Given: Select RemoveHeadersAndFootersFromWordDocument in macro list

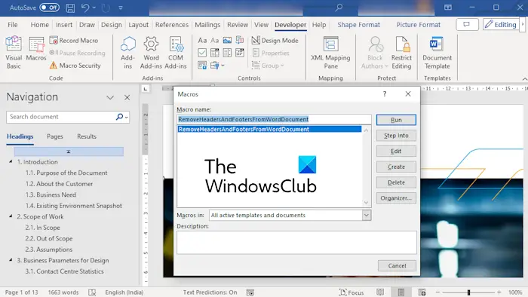Looking at the screenshot, I should (x=269, y=129).
